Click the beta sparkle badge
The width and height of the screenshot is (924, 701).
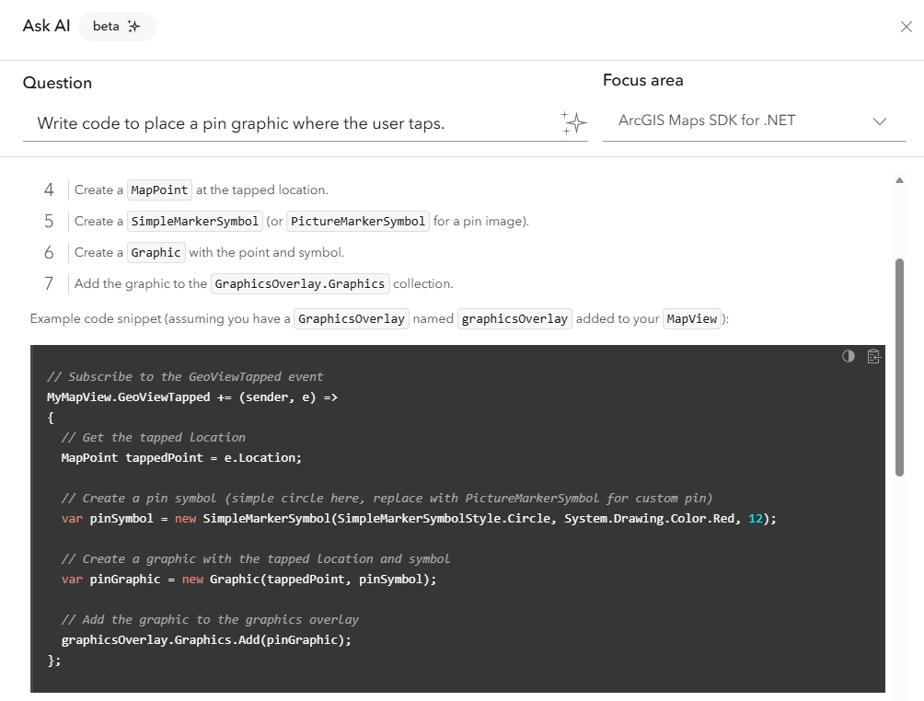pos(117,27)
